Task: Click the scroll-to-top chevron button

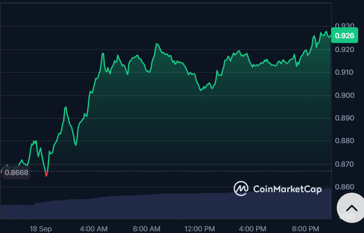Action: pos(352,208)
